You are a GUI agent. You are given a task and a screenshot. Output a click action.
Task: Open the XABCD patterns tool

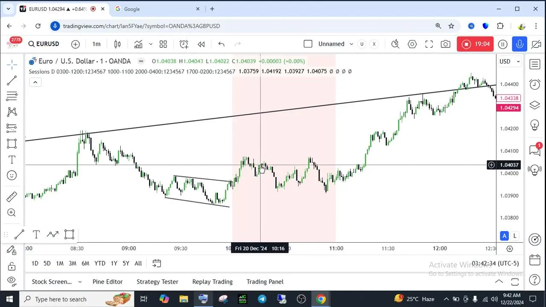12,112
